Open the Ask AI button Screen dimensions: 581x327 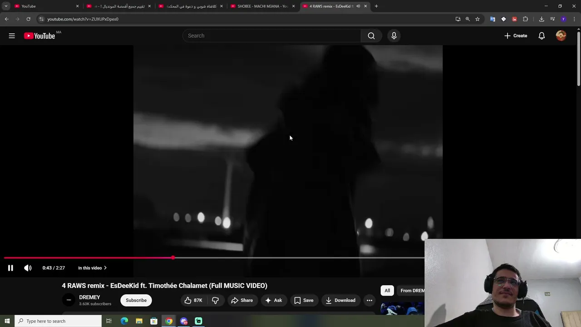coord(274,300)
